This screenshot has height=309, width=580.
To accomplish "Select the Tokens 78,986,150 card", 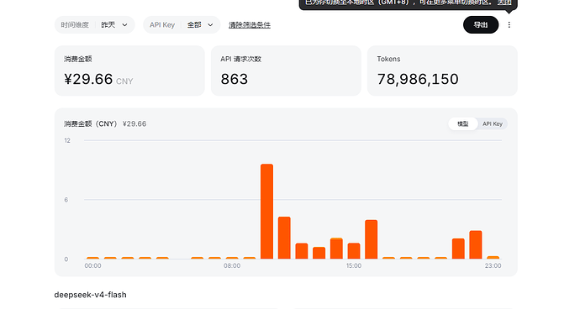I will point(442,71).
